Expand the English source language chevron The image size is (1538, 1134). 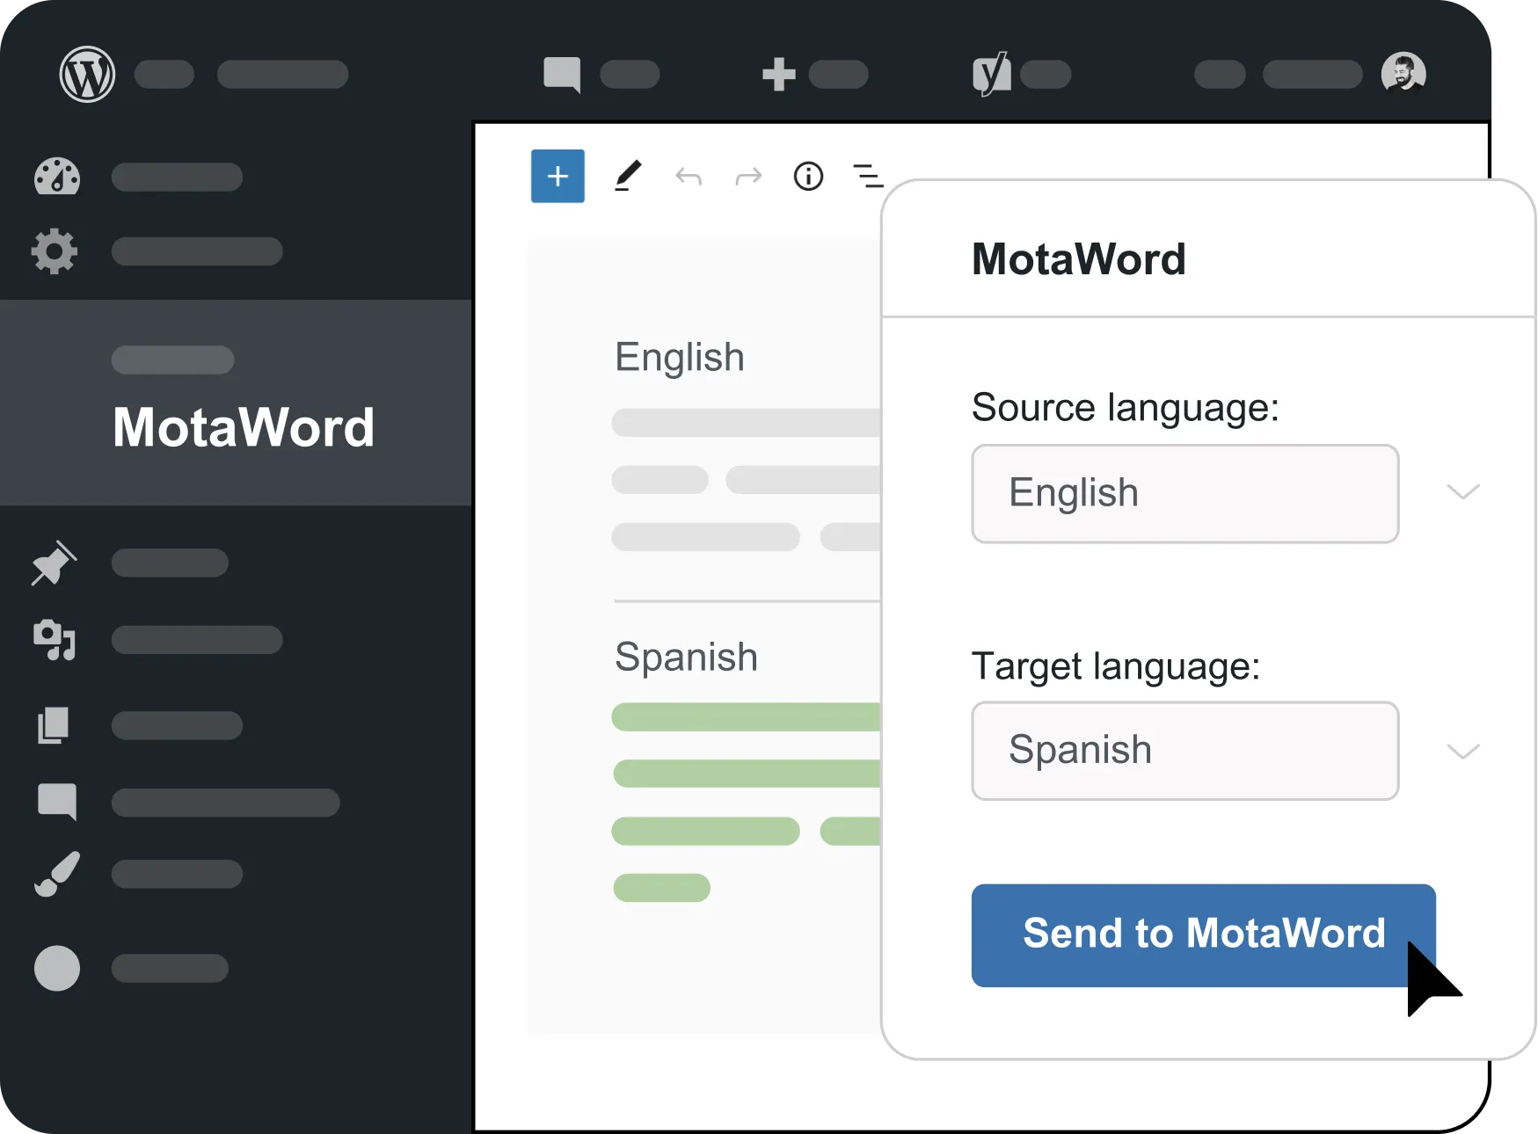click(1462, 493)
